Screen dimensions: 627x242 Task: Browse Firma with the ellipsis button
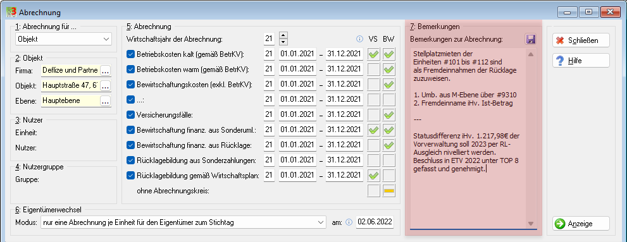tap(106, 71)
